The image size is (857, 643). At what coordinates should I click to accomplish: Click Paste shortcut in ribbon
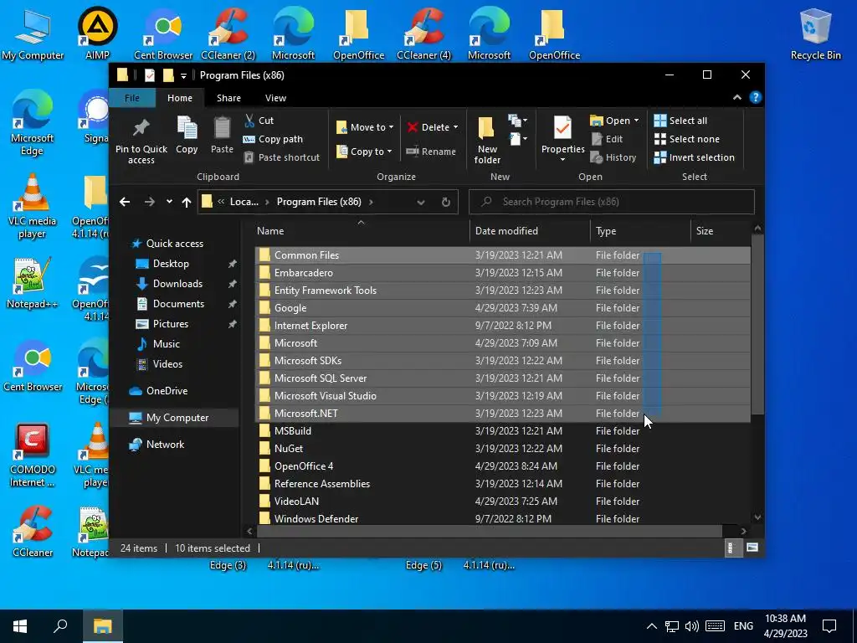click(x=282, y=157)
